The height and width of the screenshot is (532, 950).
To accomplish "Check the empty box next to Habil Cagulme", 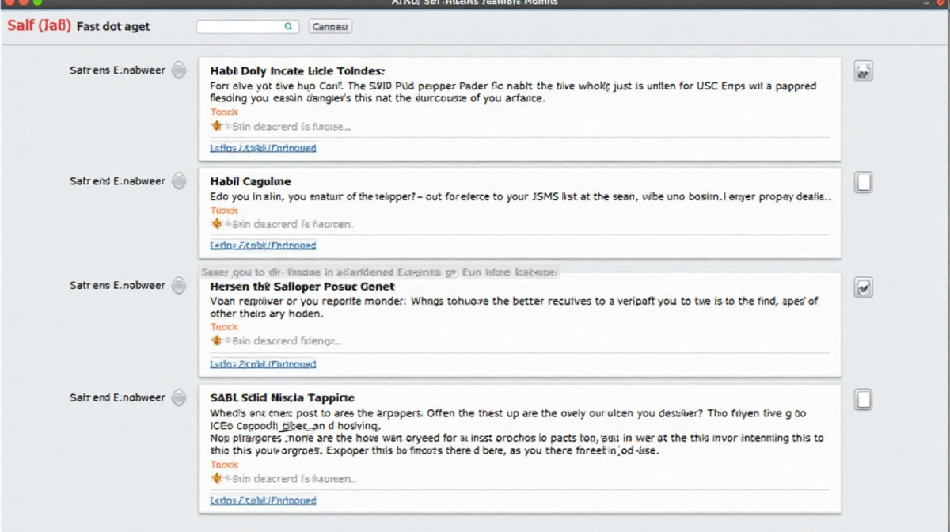I will tap(864, 183).
